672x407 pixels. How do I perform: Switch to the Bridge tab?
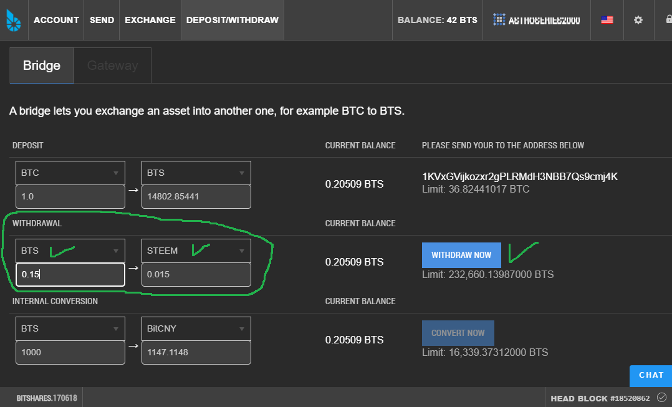pos(42,65)
